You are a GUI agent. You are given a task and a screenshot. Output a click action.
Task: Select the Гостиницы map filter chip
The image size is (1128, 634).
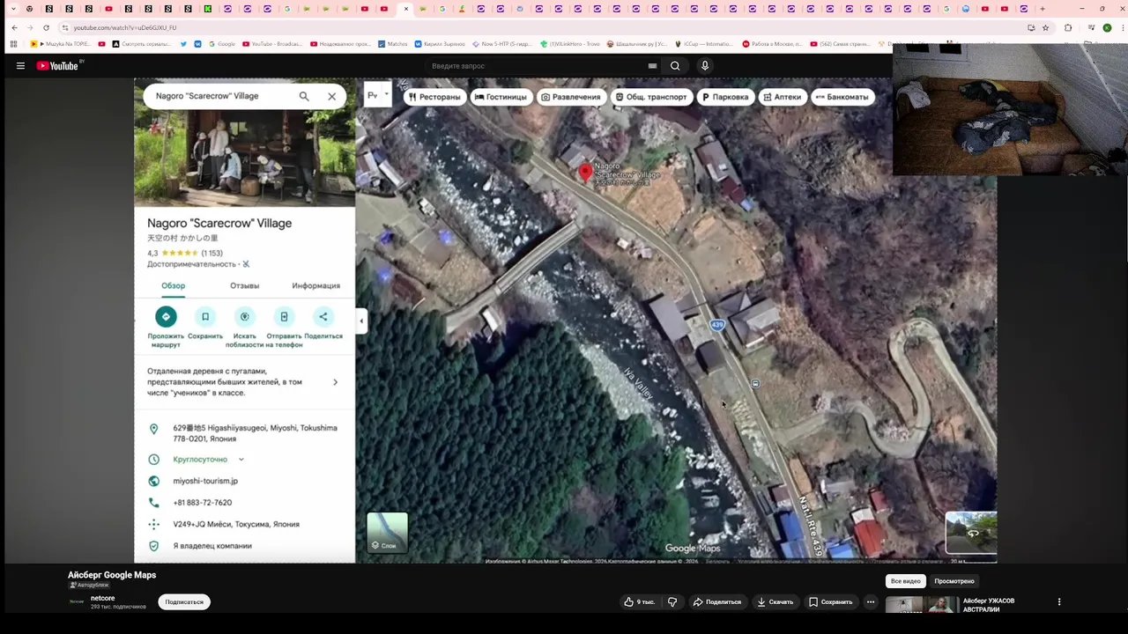[501, 97]
